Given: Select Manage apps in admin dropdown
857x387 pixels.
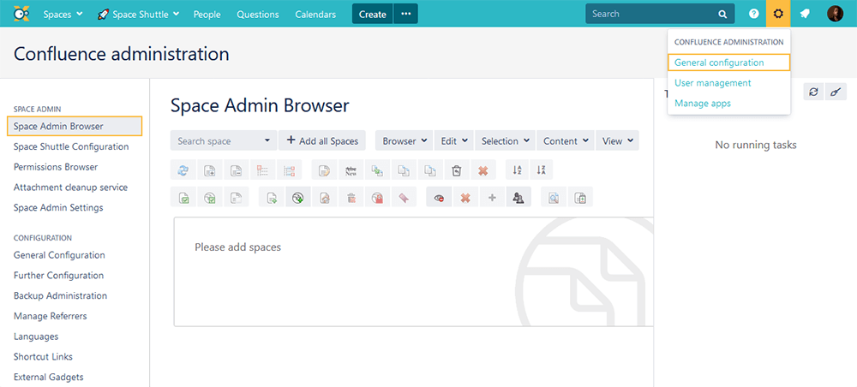Looking at the screenshot, I should pos(703,103).
